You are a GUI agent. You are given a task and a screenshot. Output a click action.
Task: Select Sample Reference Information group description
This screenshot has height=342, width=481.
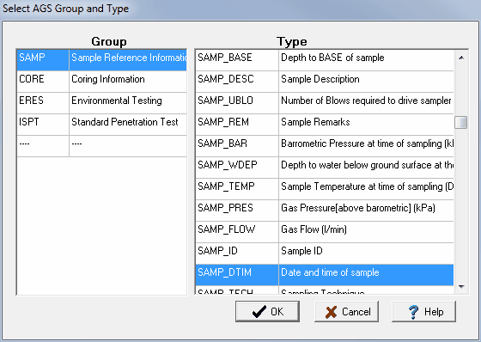click(128, 60)
